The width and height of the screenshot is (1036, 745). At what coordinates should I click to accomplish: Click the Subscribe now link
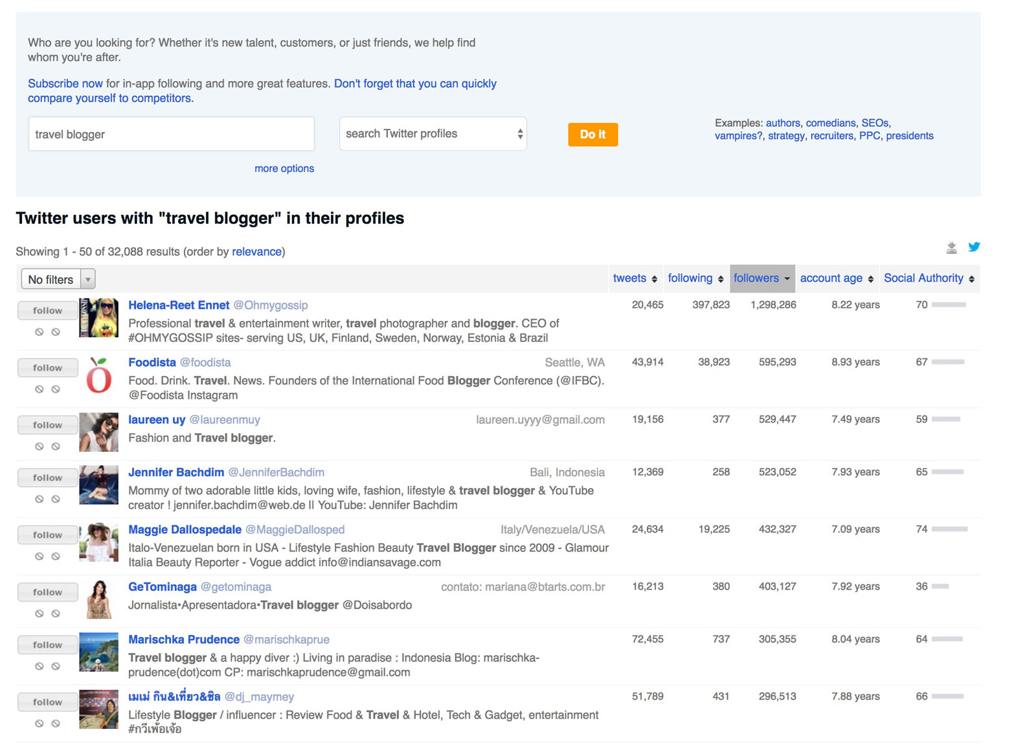65,83
